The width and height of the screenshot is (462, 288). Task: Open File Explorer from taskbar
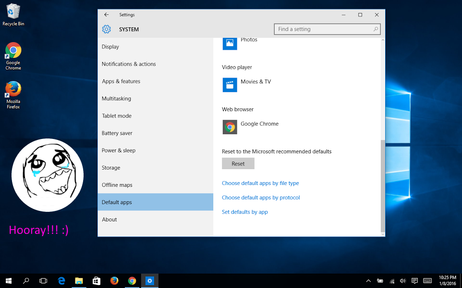(x=79, y=281)
